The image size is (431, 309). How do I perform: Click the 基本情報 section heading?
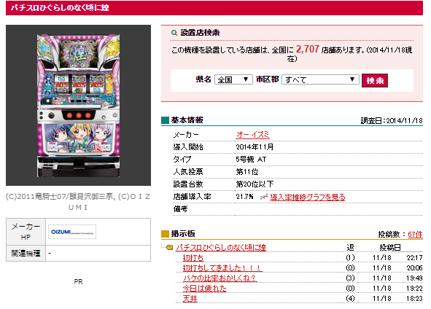click(x=187, y=120)
